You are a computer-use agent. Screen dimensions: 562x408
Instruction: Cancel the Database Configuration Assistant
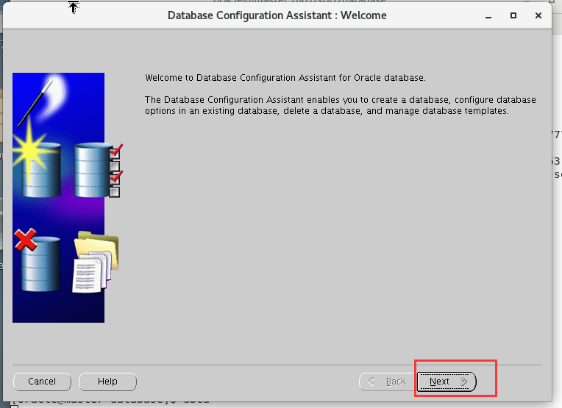click(x=42, y=382)
